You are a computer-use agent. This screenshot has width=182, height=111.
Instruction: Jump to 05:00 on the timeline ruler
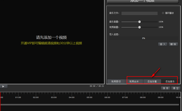(x=89, y=98)
